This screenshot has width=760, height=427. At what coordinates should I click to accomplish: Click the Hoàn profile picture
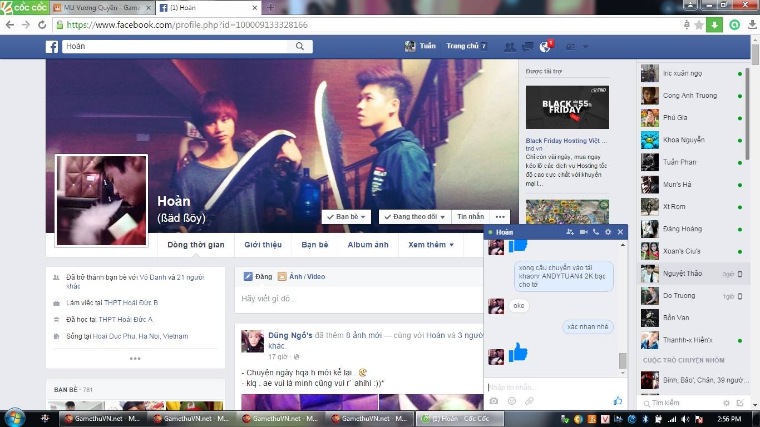click(101, 201)
